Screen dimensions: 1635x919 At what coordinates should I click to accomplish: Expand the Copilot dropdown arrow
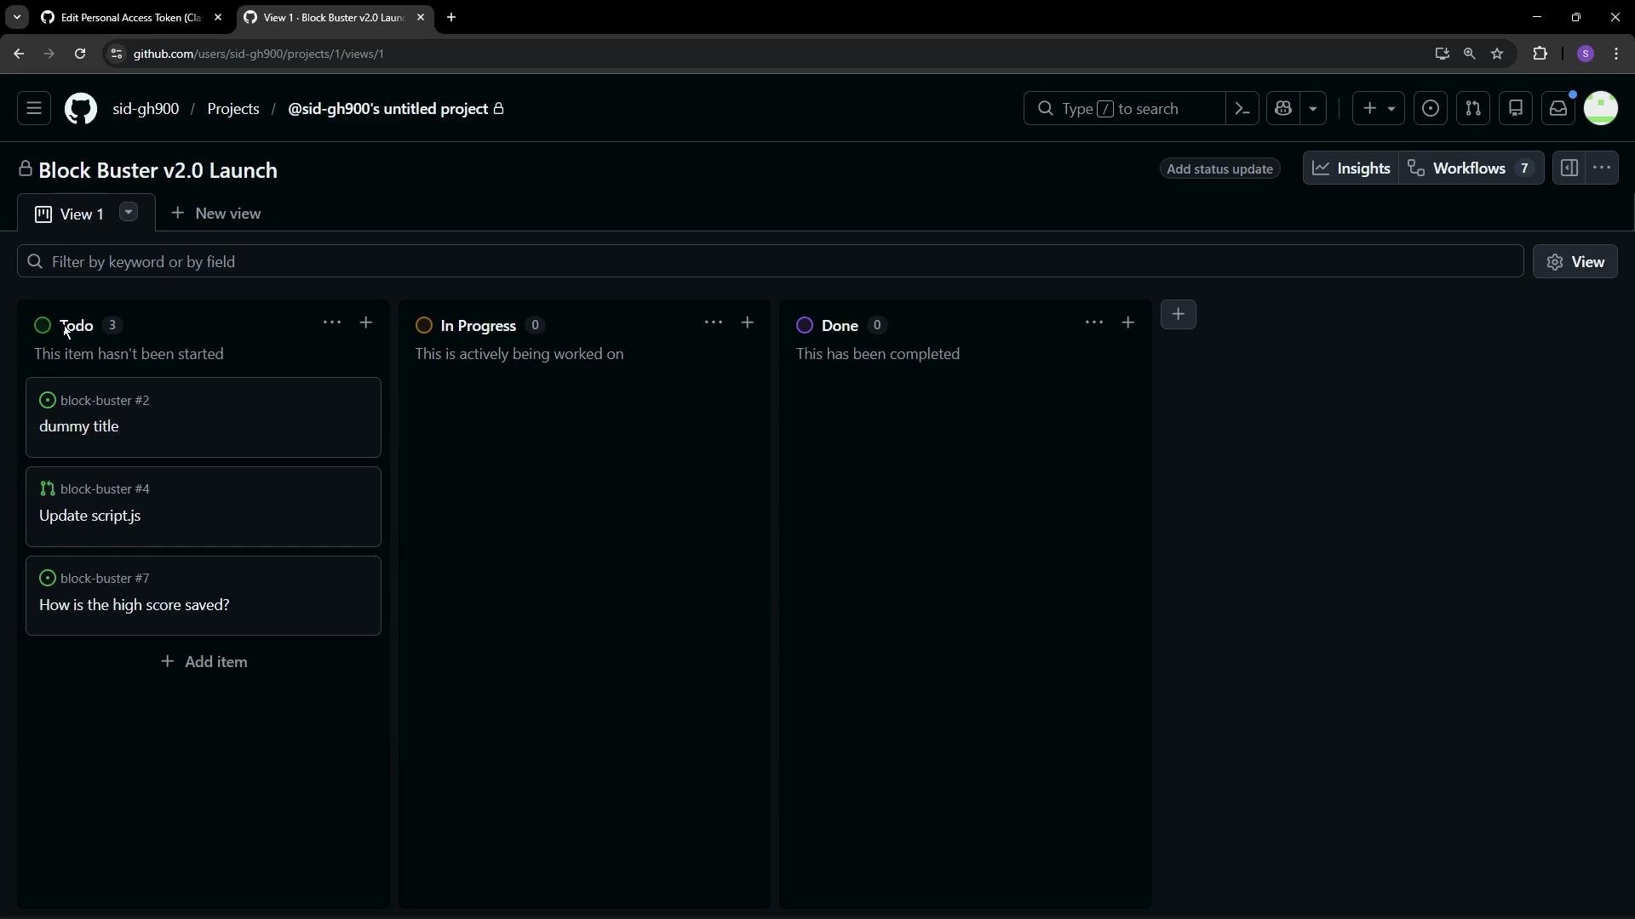pyautogui.click(x=1313, y=109)
